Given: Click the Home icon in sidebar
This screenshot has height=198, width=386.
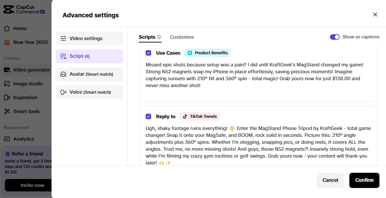Looking at the screenshot, I should [7, 28].
